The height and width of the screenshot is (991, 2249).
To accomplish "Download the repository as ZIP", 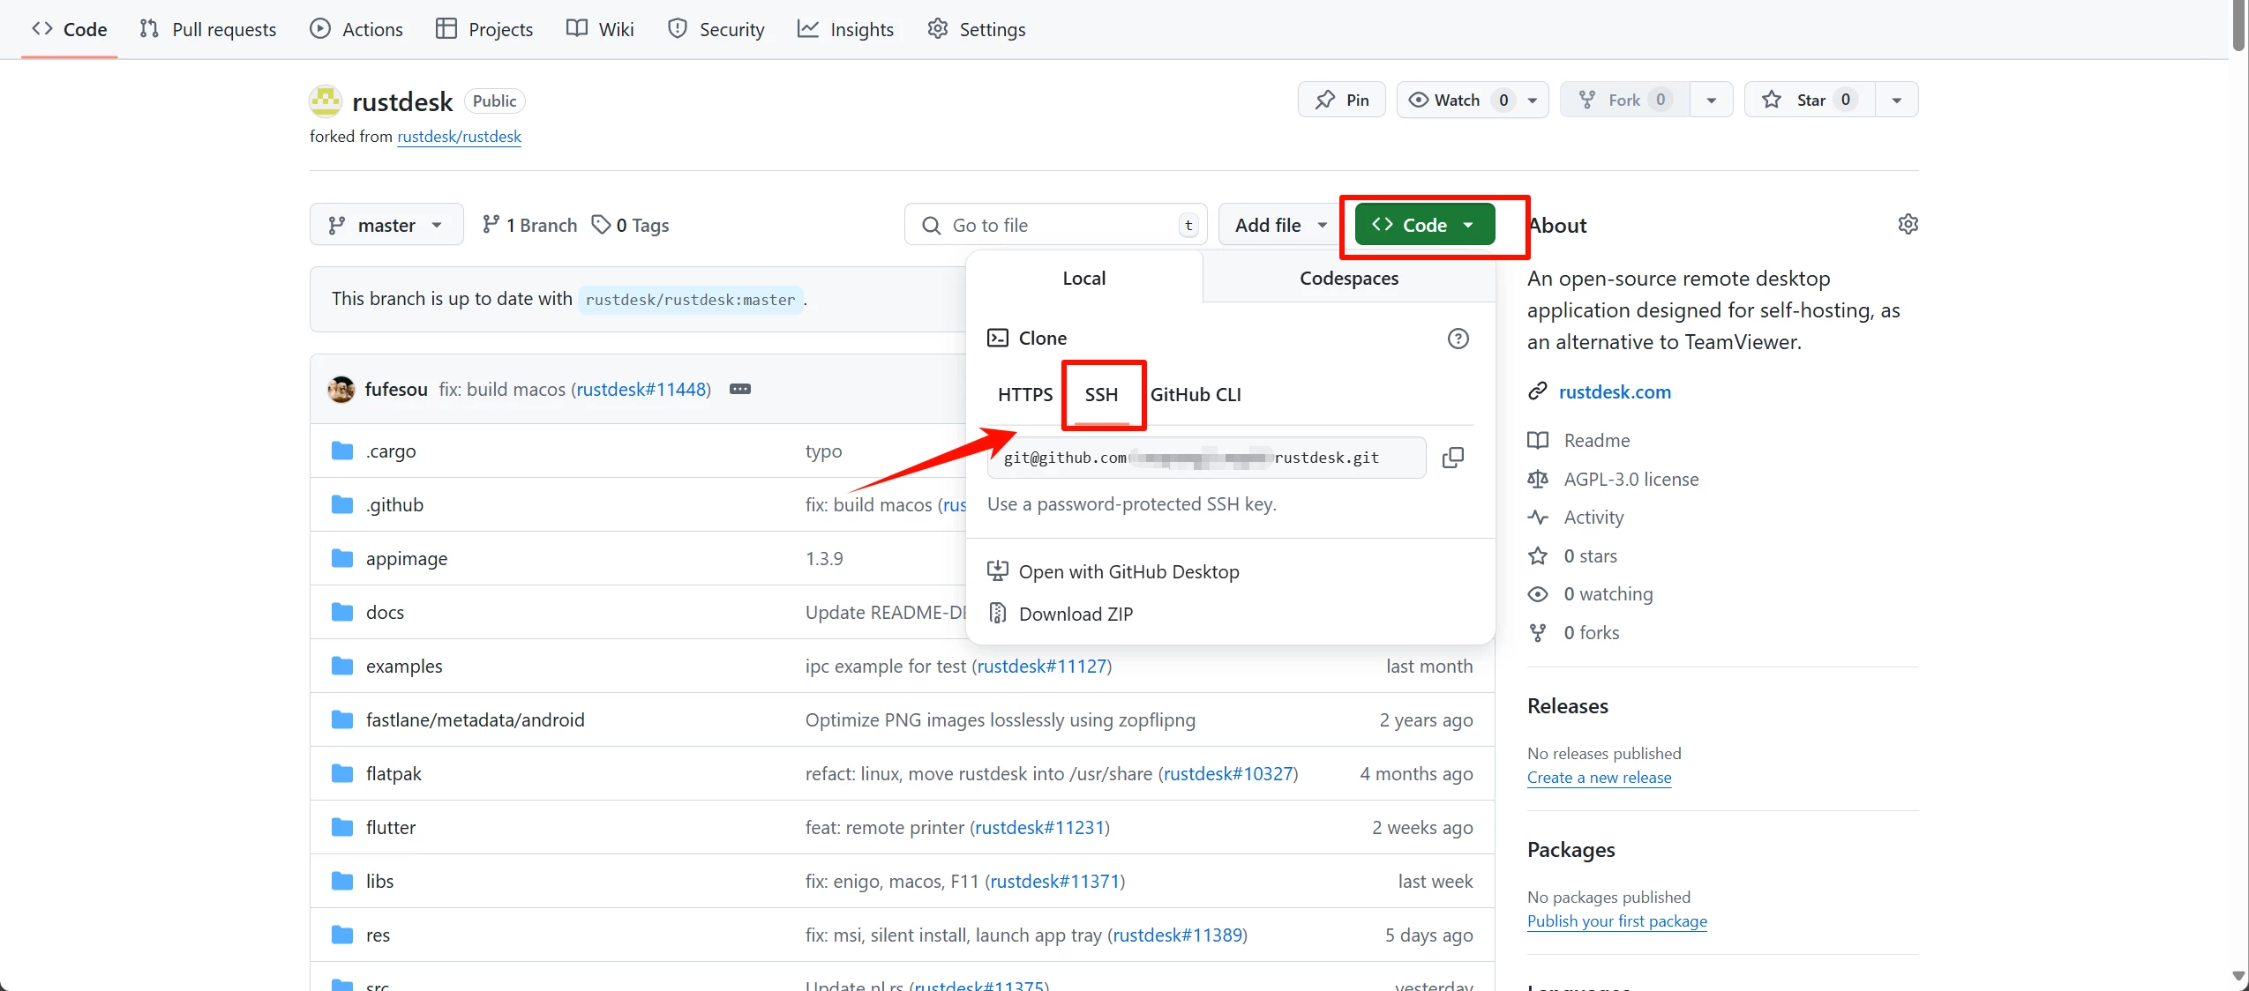I will [1075, 614].
